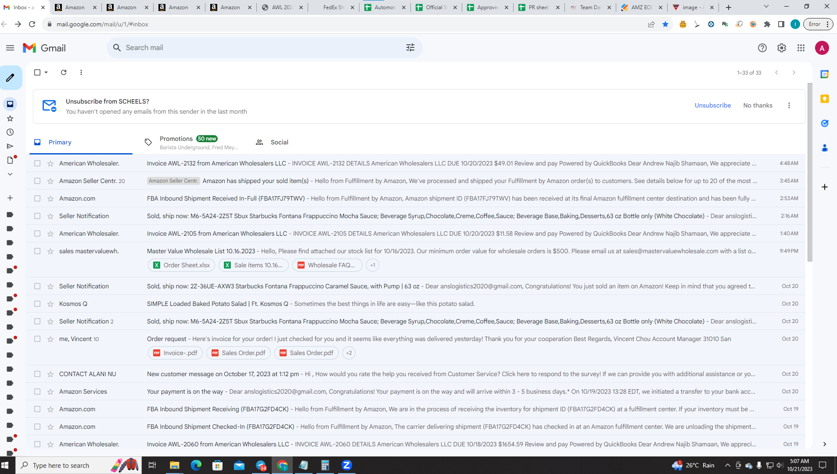Open Contacts side panel
This screenshot has width=837, height=474.
pos(825,148)
